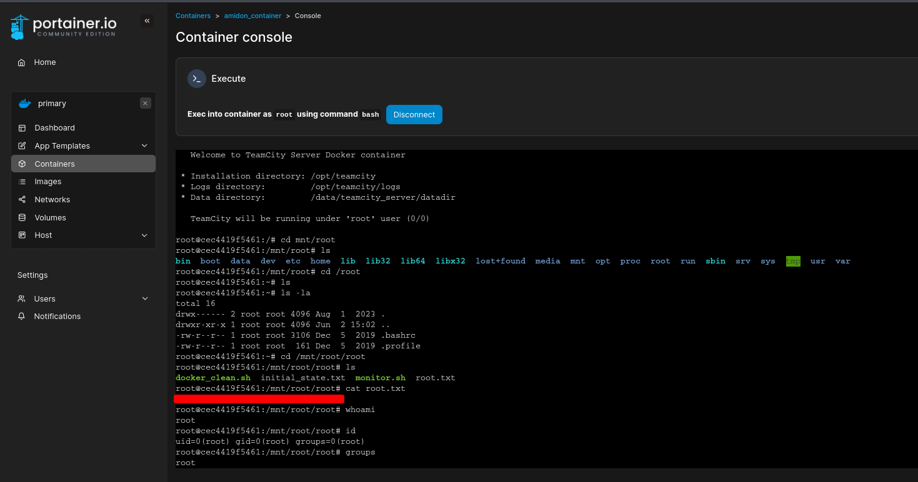
Task: Click the .profile file listing row
Action: (298, 347)
